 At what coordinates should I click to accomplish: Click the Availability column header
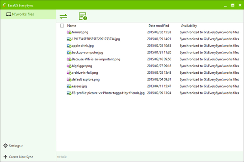point(189,26)
